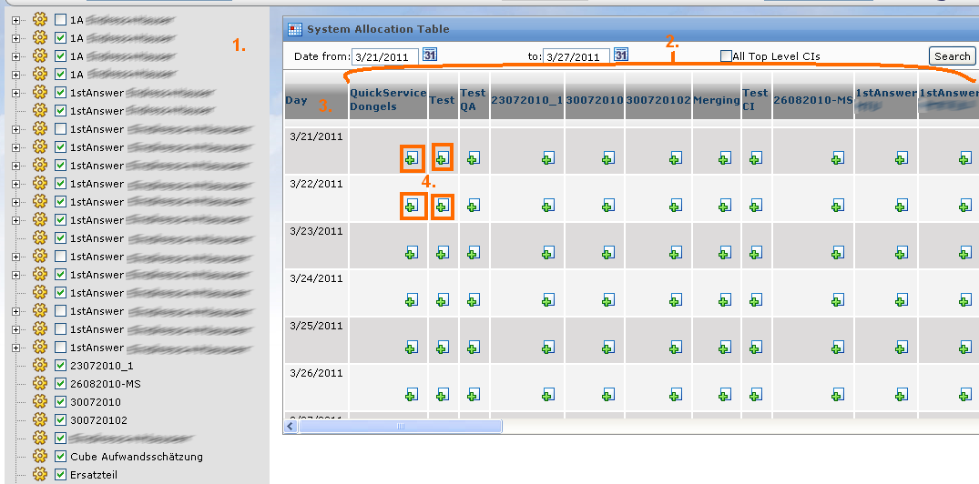Uncheck the 26082010-MS tree checkbox
The height and width of the screenshot is (484, 979).
[x=60, y=384]
